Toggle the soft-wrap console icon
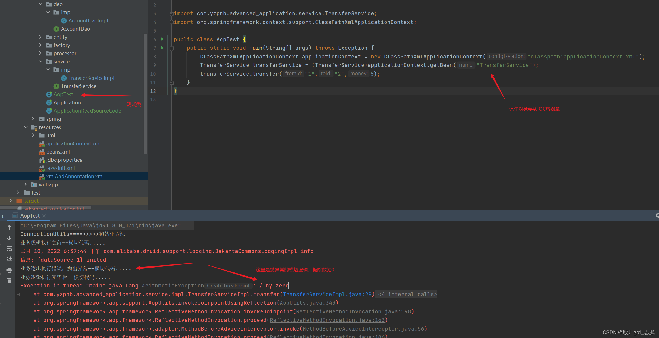This screenshot has width=659, height=338. 9,249
